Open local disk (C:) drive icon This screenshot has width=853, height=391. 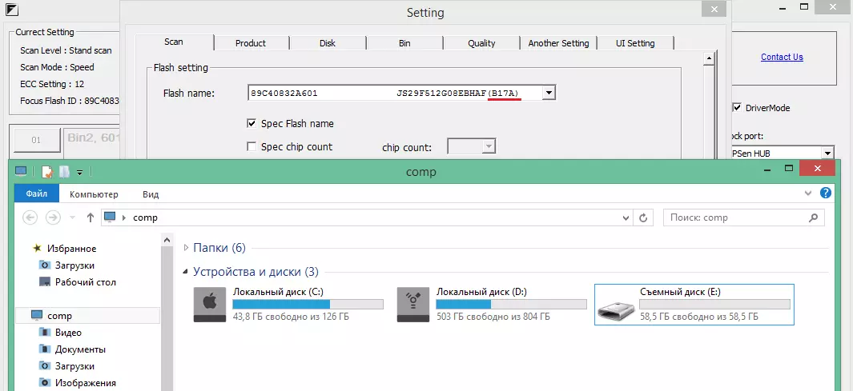[x=209, y=305]
